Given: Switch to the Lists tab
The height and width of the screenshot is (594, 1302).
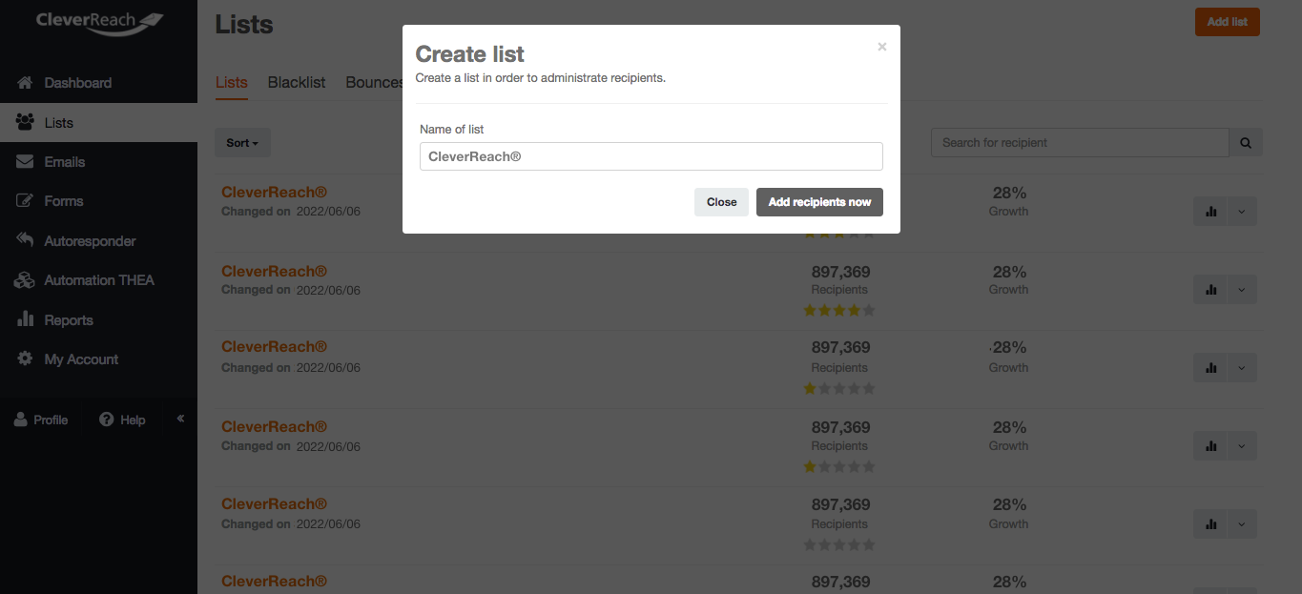Looking at the screenshot, I should [x=232, y=83].
